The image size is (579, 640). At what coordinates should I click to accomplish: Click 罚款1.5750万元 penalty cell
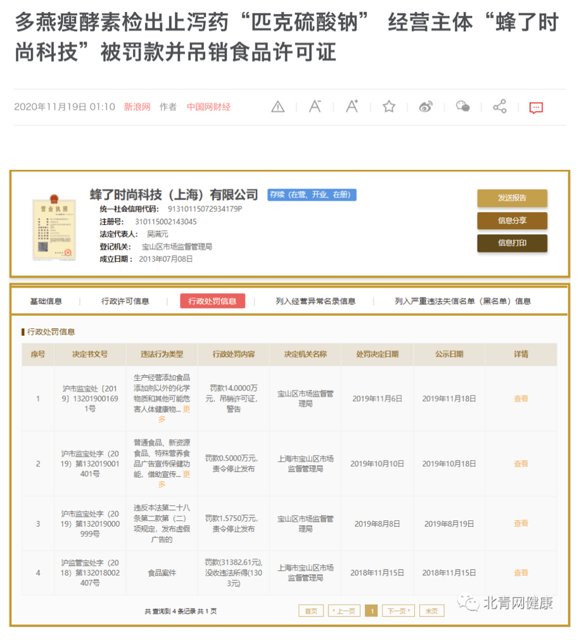[x=234, y=523]
